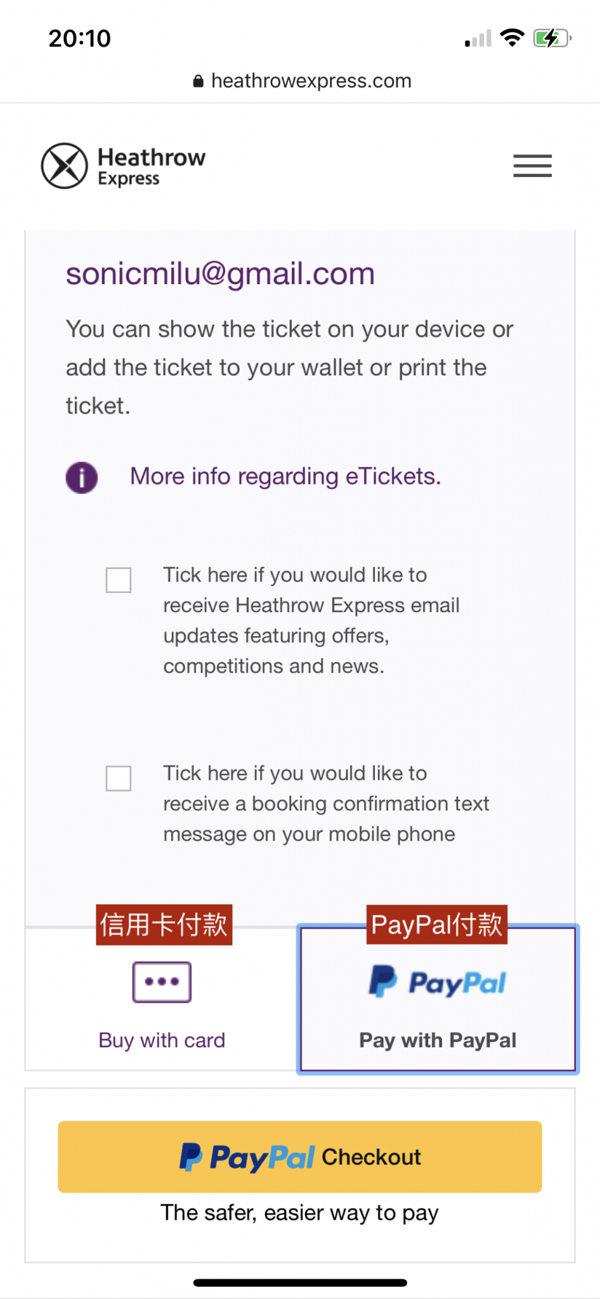Click the Heathrow Express circular logo

tap(64, 166)
